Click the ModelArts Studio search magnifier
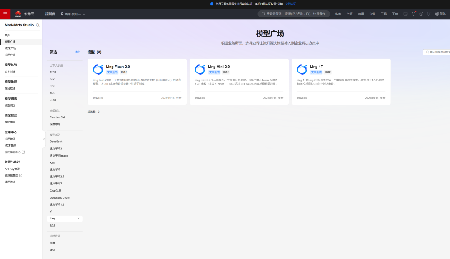Image resolution: width=450 pixels, height=259 pixels. pyautogui.click(x=37, y=25)
